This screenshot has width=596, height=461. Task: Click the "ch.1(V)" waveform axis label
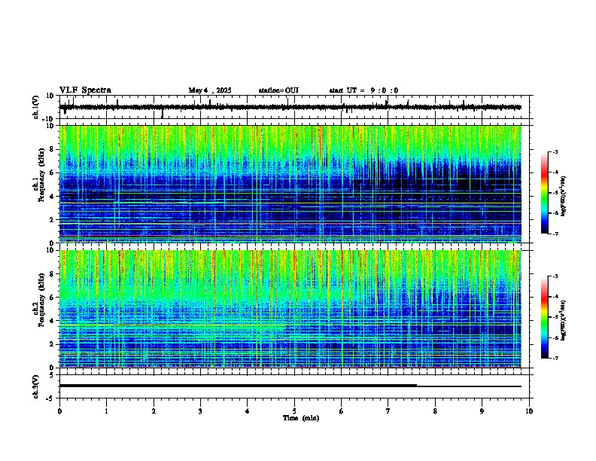pos(36,107)
